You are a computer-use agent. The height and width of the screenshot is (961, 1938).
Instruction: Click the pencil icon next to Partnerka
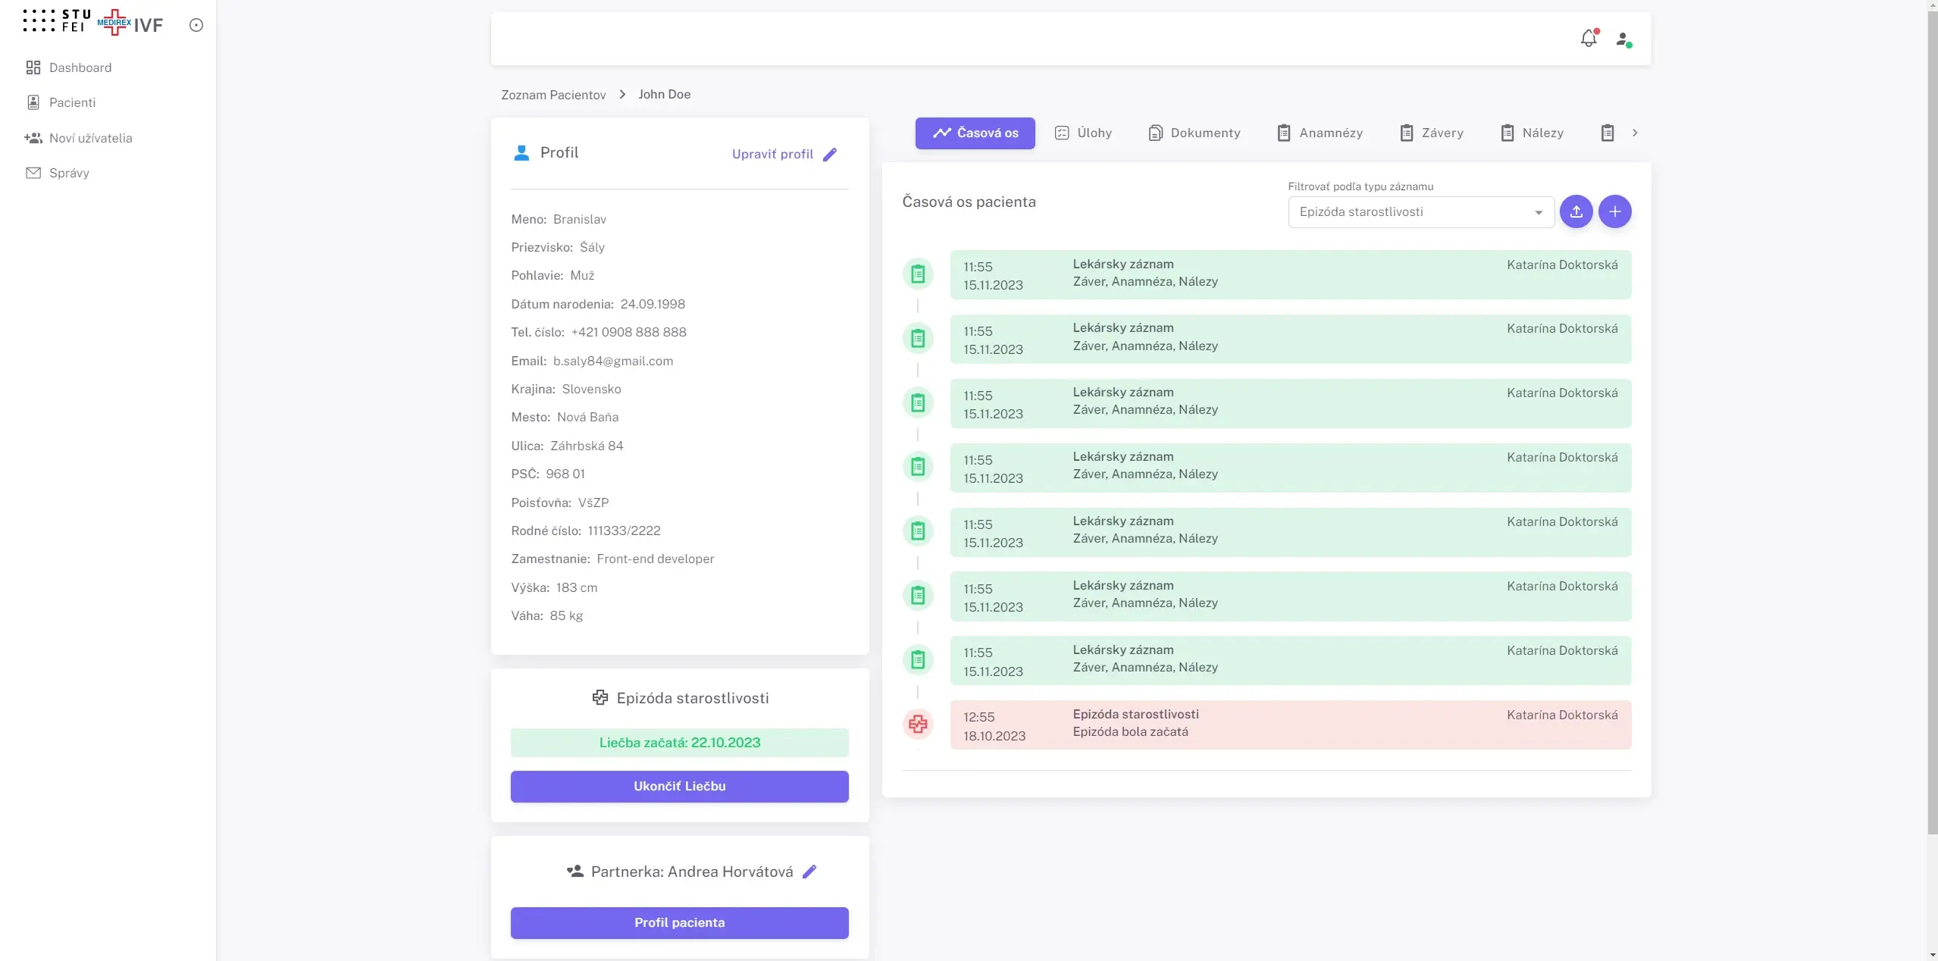coord(809,872)
